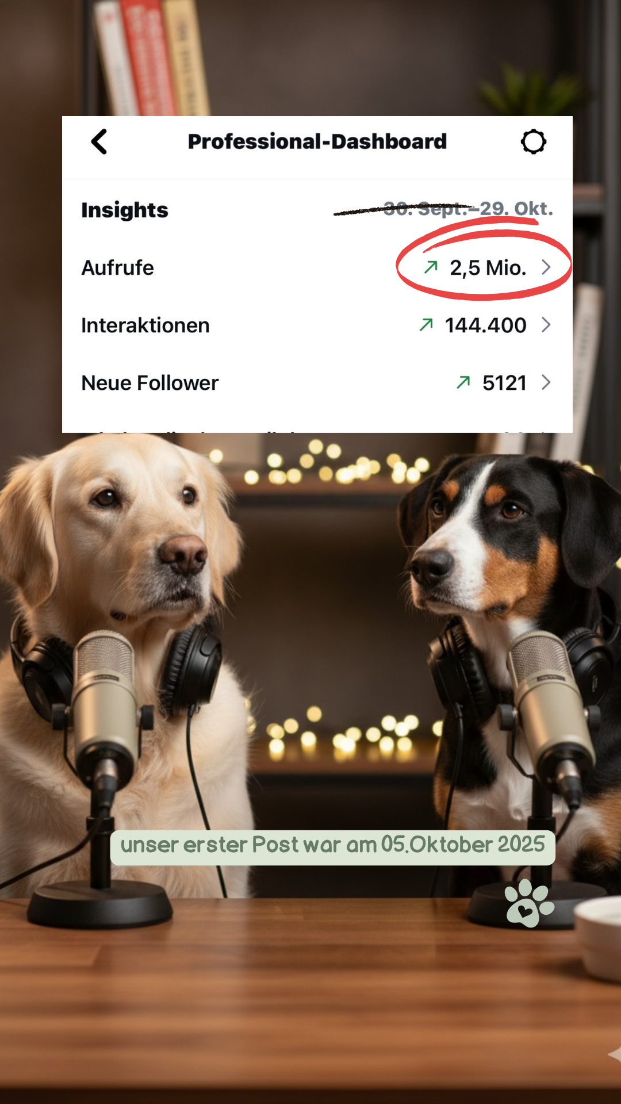Tap the date range ending 29. Okt.
The height and width of the screenshot is (1104, 621).
pyautogui.click(x=468, y=209)
